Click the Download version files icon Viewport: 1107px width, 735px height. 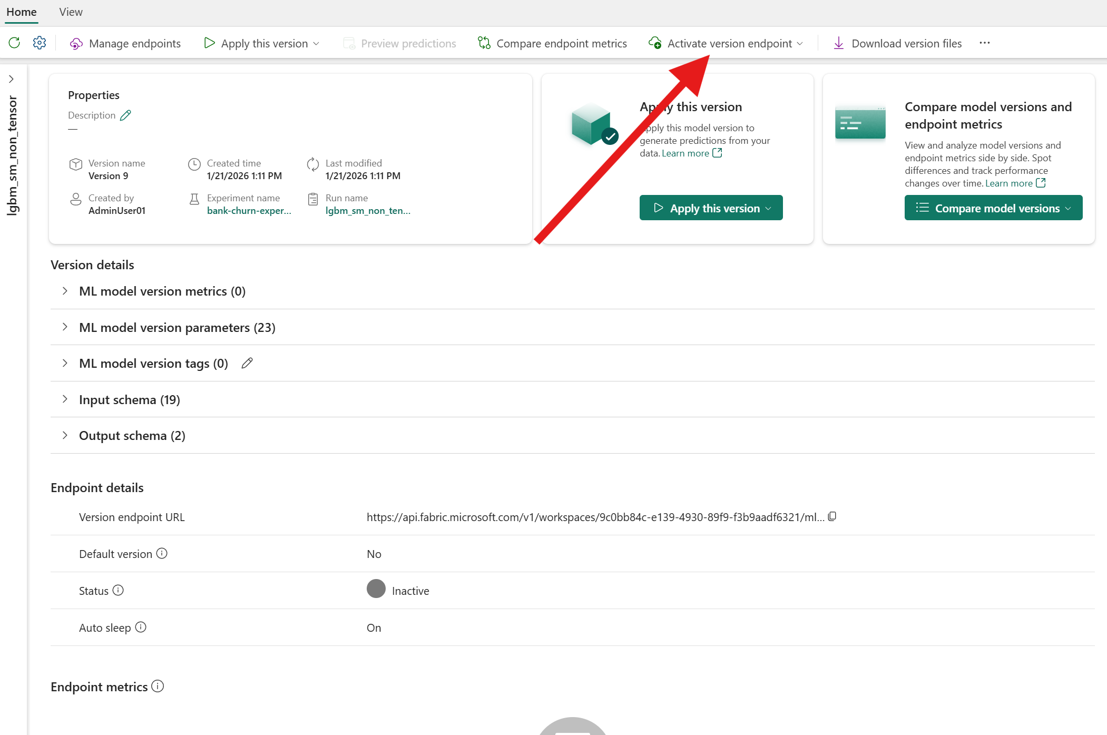[x=838, y=43]
